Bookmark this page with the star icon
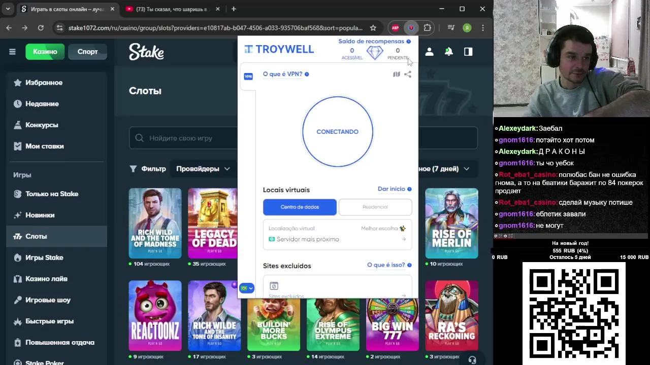The height and width of the screenshot is (365, 650). coord(373,28)
